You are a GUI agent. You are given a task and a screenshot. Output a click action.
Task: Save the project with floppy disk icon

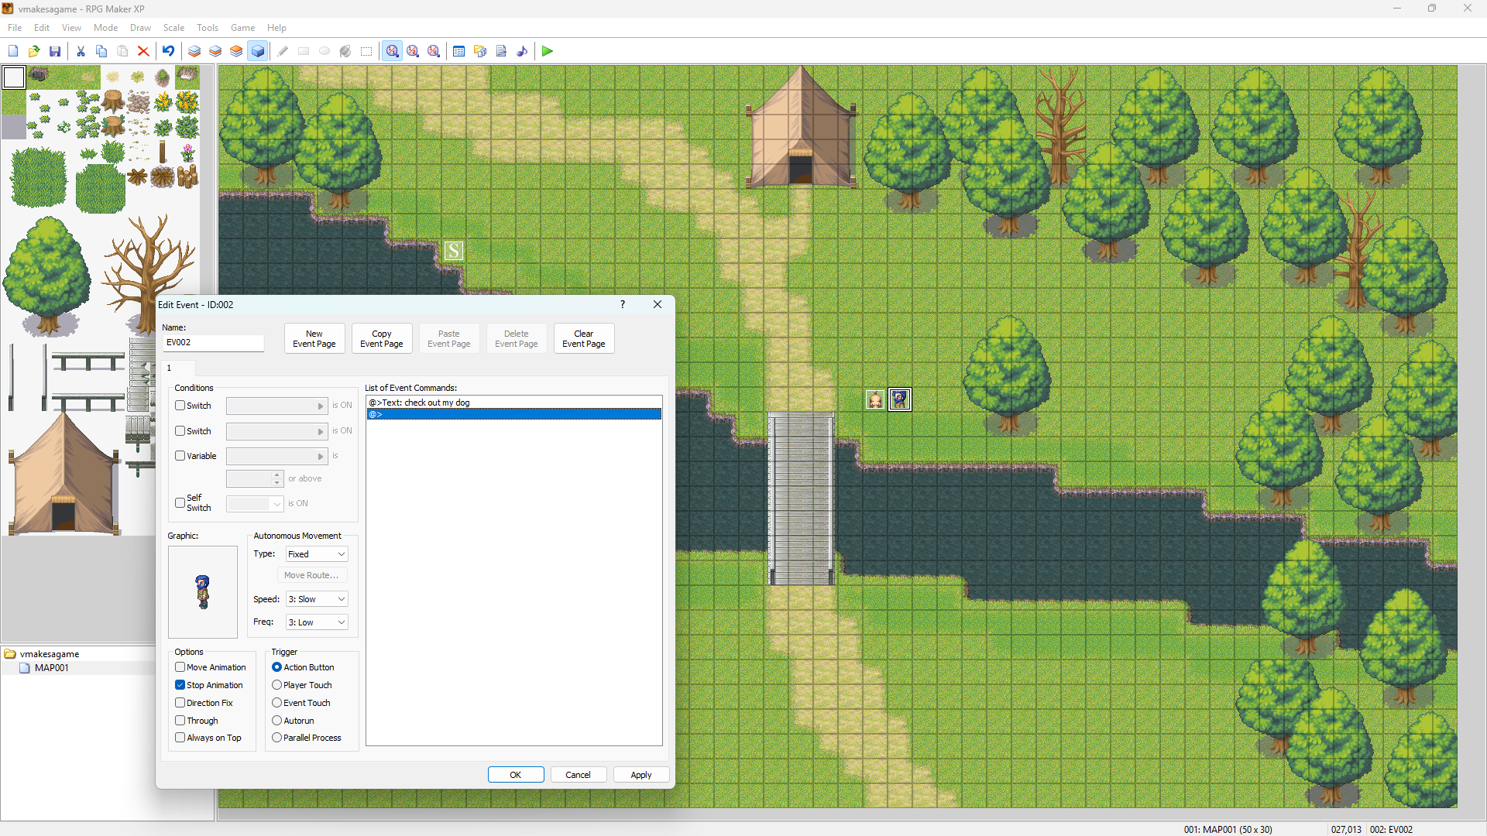[55, 51]
